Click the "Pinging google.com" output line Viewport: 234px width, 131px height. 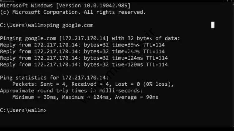pos(90,38)
